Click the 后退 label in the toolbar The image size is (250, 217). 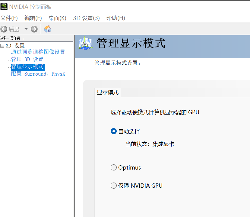click(14, 29)
